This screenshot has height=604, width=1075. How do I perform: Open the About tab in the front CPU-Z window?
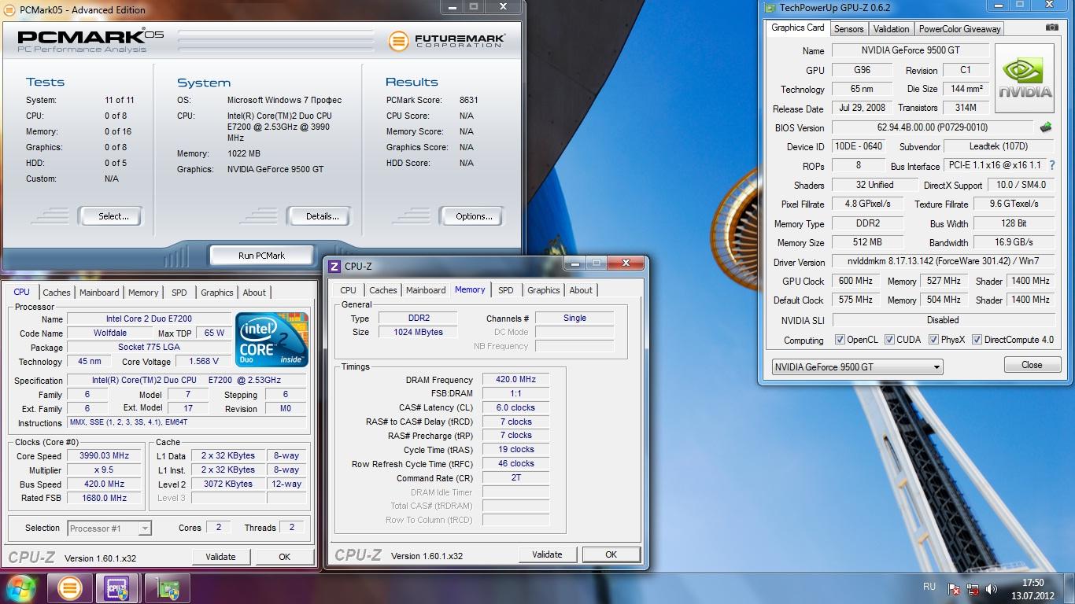point(581,290)
